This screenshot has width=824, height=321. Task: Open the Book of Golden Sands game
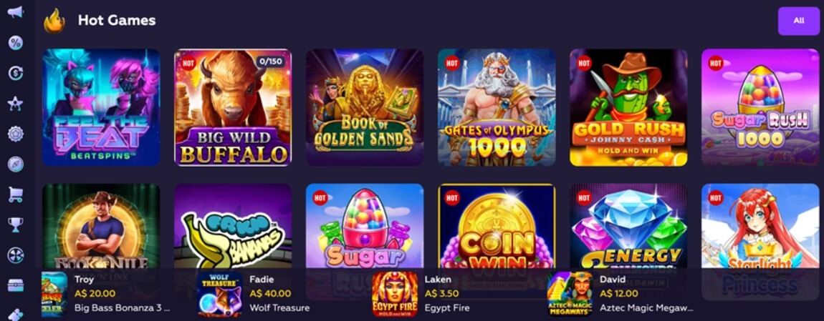coord(365,107)
